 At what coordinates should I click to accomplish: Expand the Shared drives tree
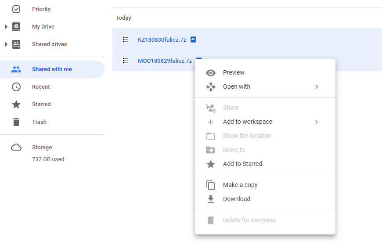[6, 44]
